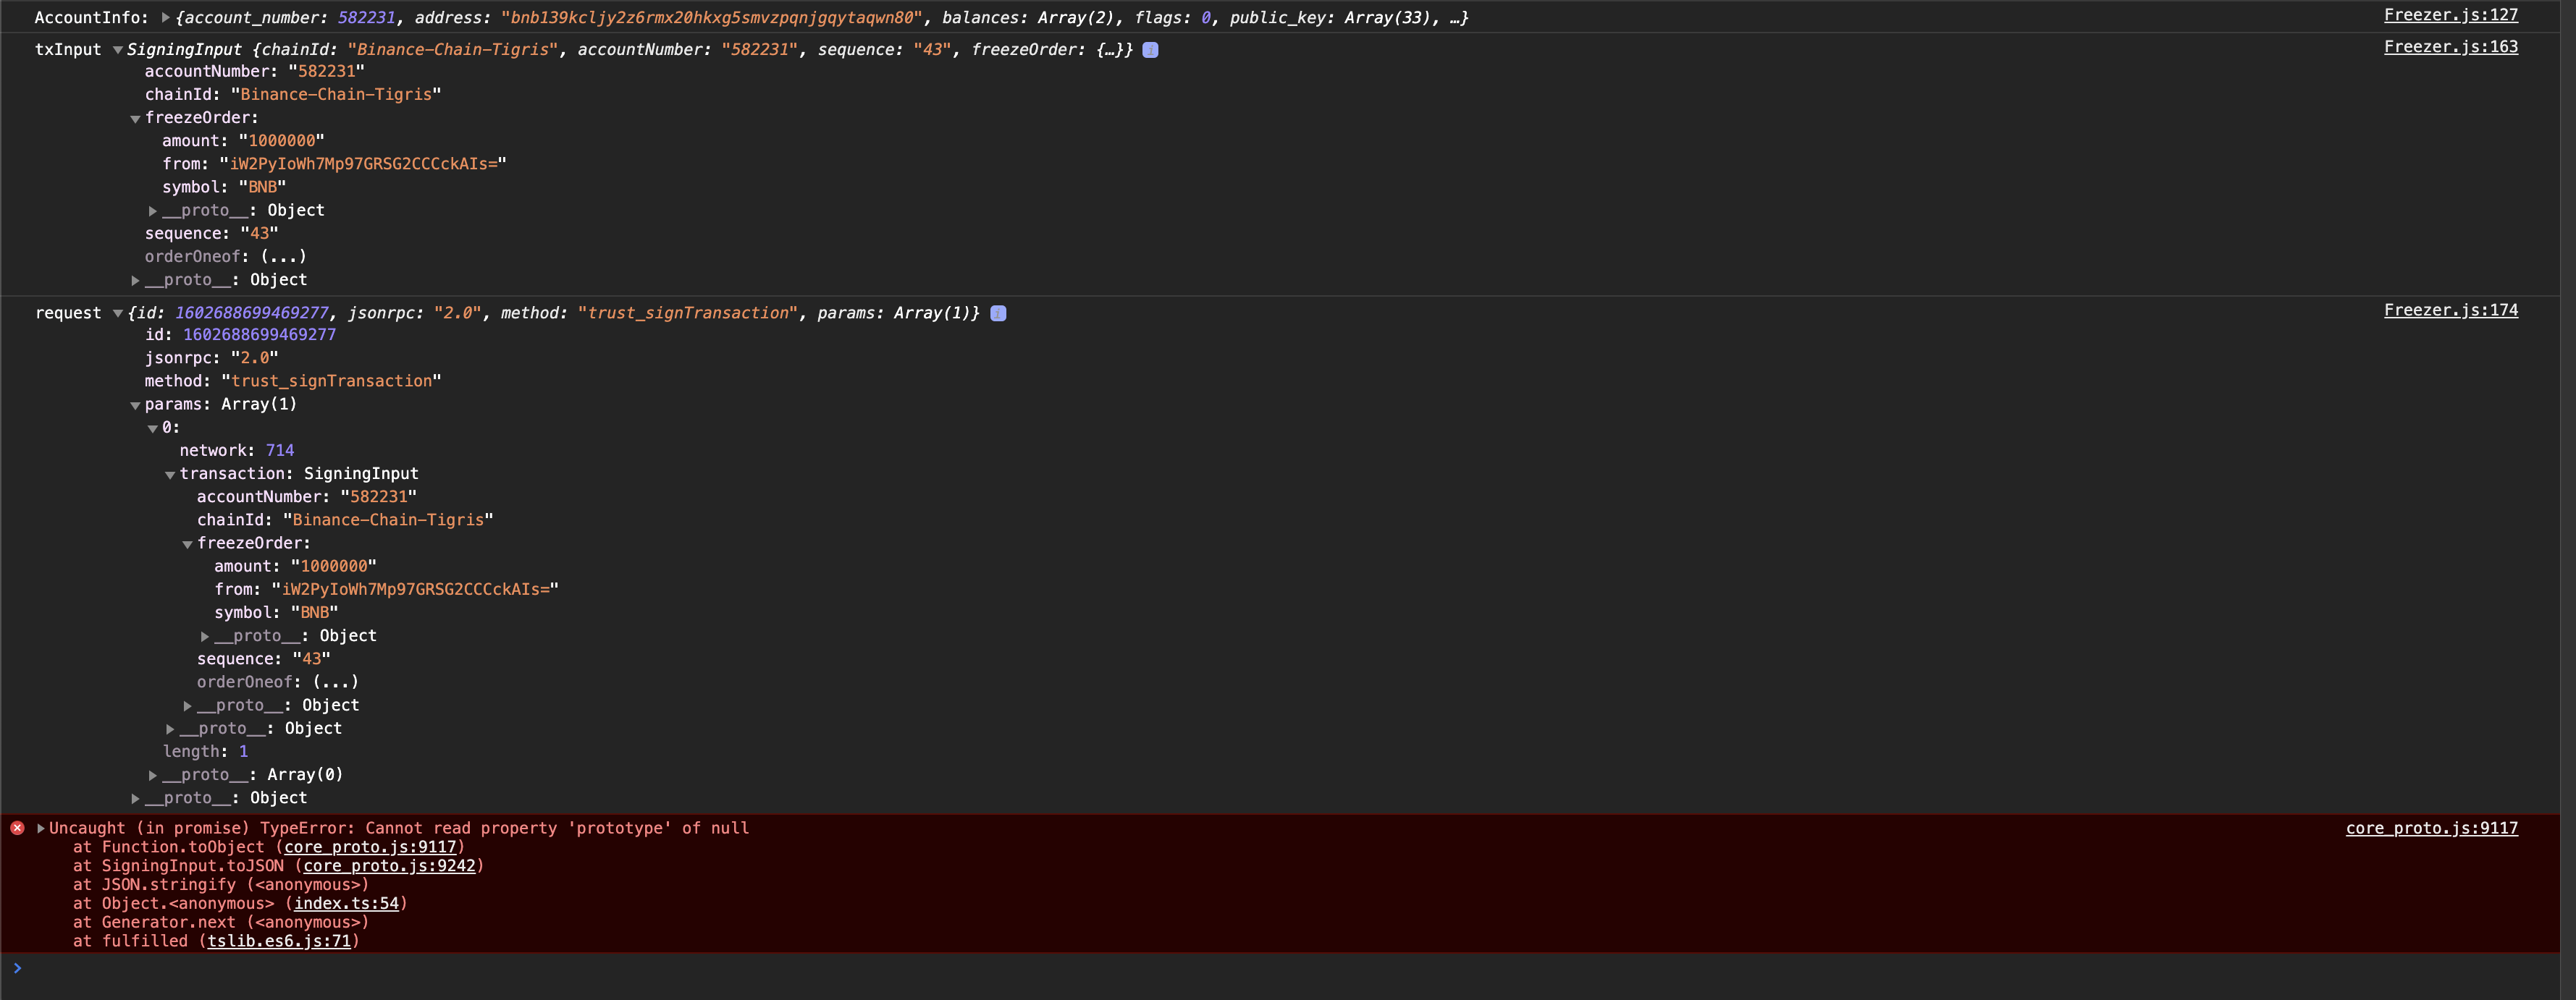Open core_proto.js:9117 link on error row right
The width and height of the screenshot is (2576, 1000).
pyautogui.click(x=2431, y=829)
